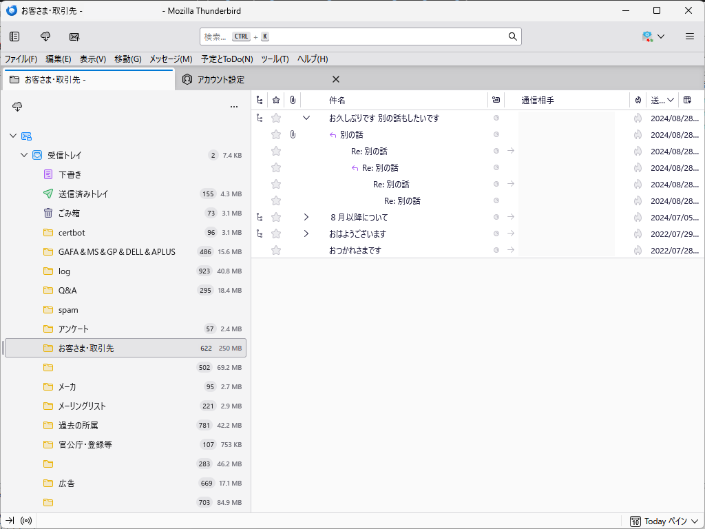Open the ヘルプ(H) menu

click(313, 59)
